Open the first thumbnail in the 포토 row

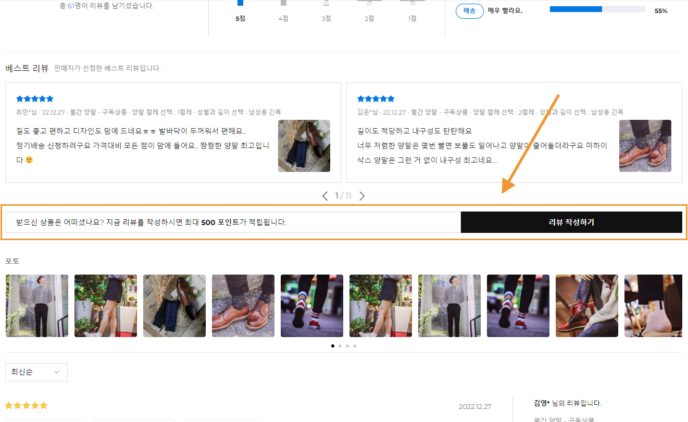(37, 306)
